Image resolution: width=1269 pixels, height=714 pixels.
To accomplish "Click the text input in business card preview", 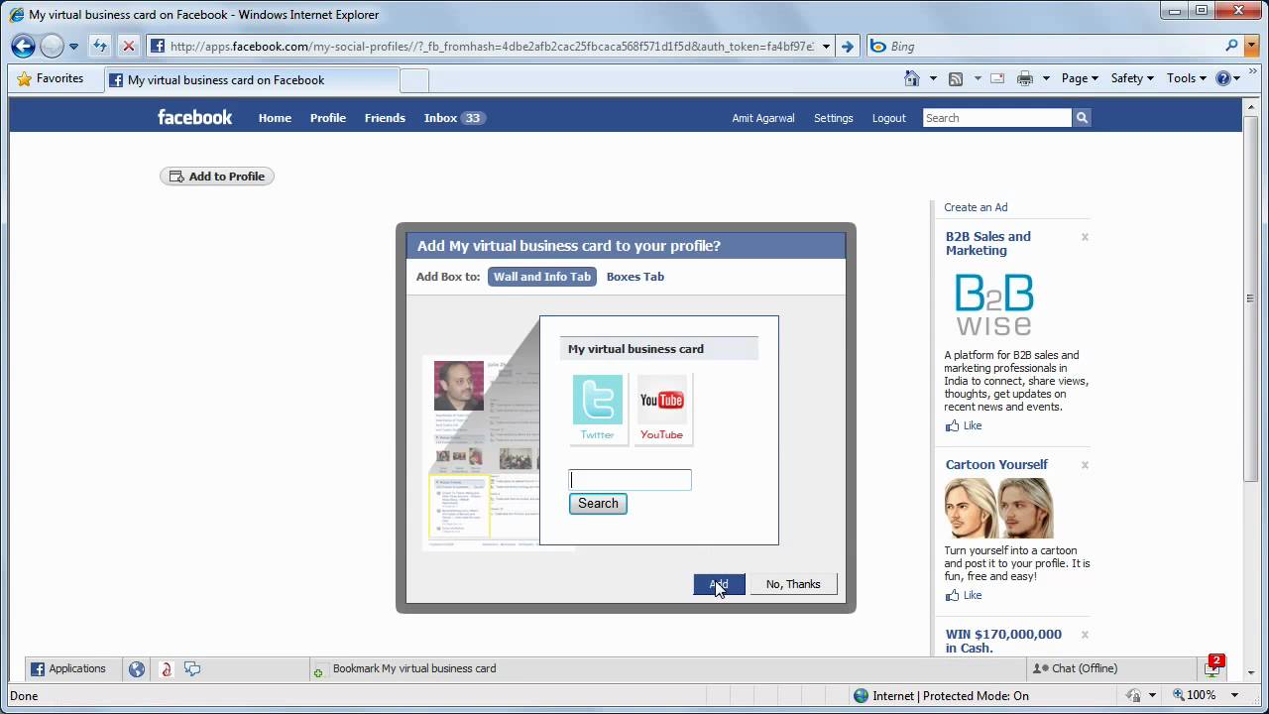I will click(631, 480).
